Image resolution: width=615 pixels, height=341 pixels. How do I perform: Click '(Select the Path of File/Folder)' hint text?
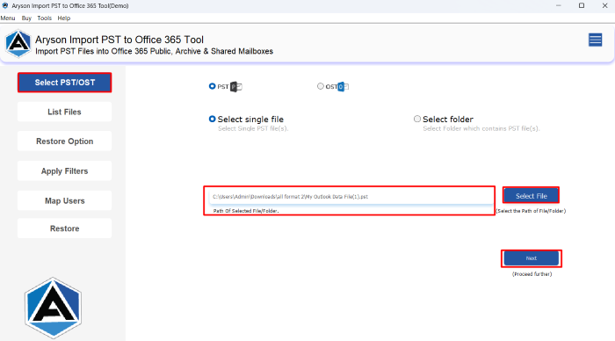pos(531,211)
